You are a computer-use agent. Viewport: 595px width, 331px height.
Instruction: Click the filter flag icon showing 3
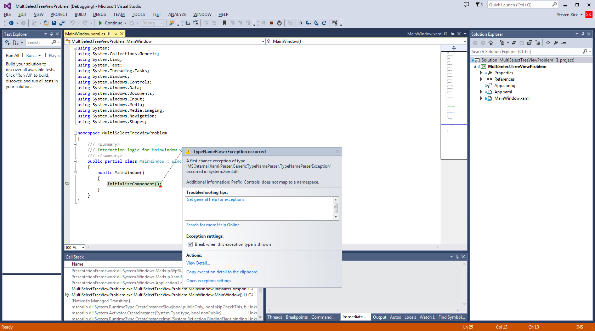click(479, 5)
